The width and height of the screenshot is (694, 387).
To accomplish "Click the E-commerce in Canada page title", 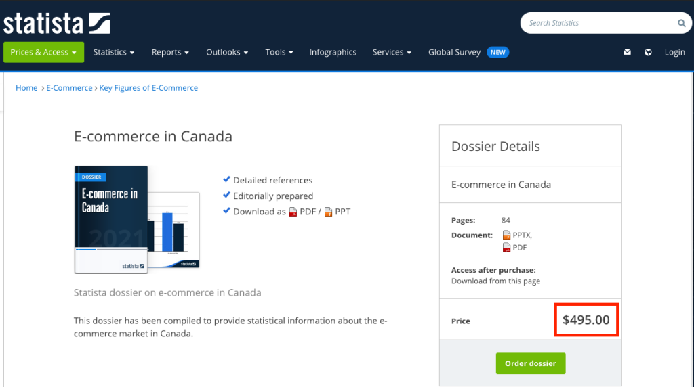I will point(153,137).
